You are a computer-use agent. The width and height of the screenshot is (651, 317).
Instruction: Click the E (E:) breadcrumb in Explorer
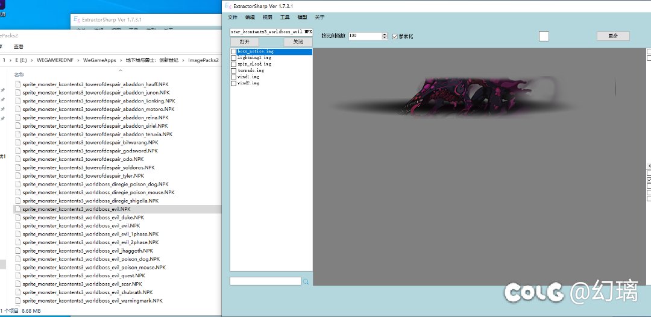pyautogui.click(x=22, y=60)
